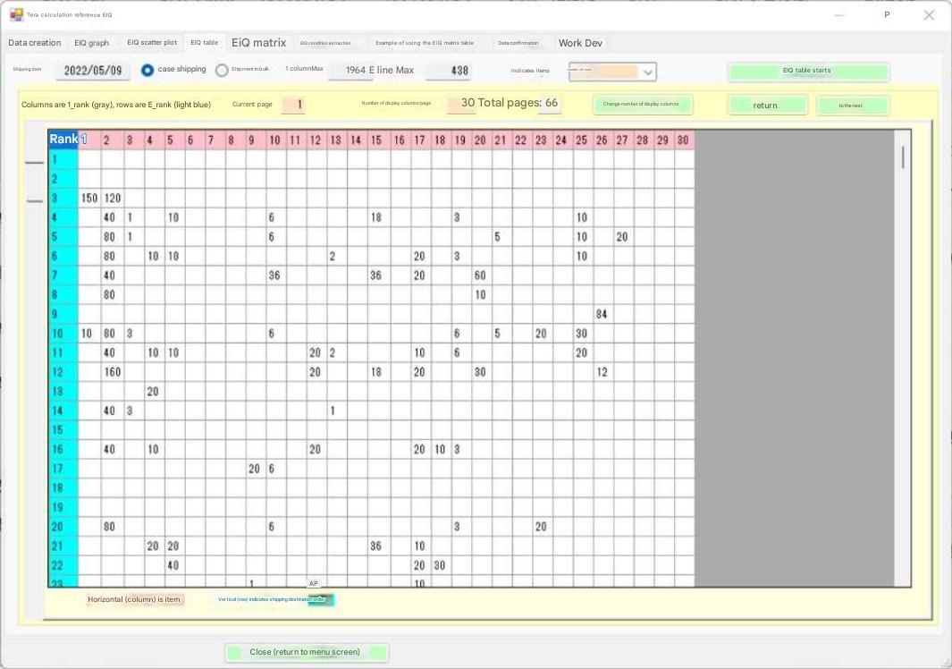Image resolution: width=952 pixels, height=669 pixels.
Task: Click Close (return to menu screen) button
Action: click(306, 652)
